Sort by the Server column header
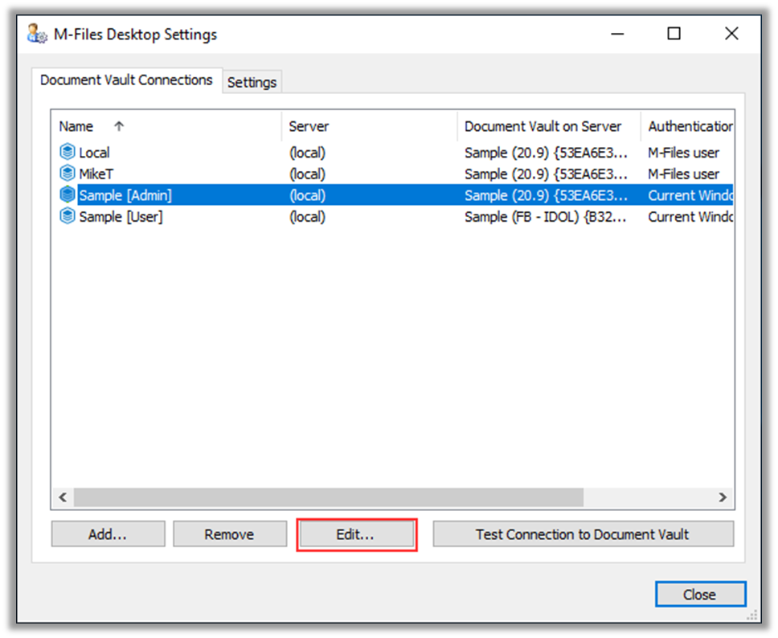 pyautogui.click(x=370, y=126)
